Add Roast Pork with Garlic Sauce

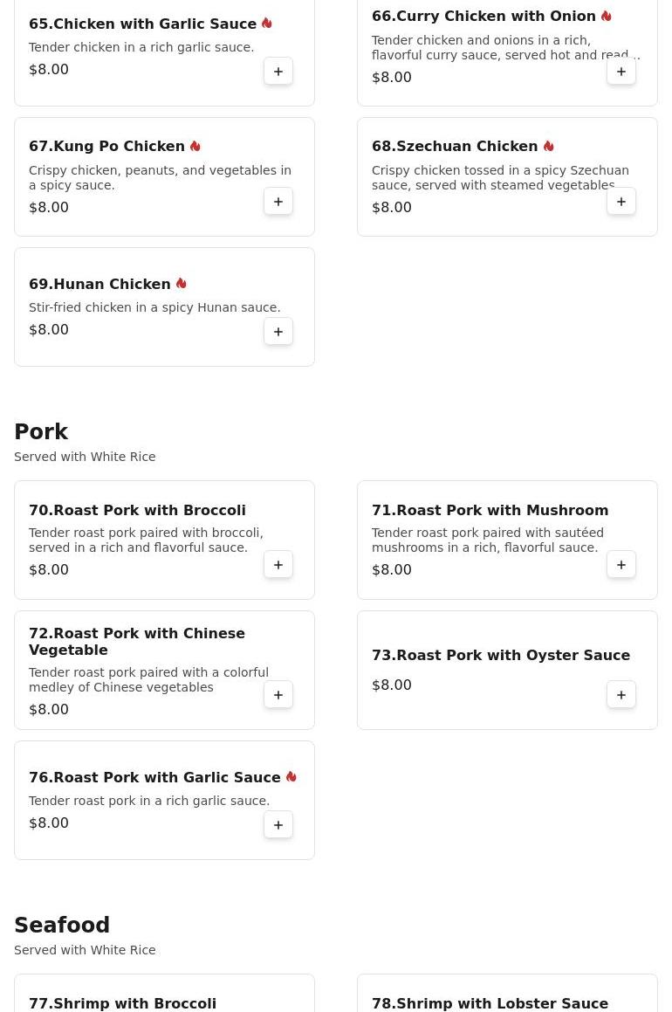(278, 825)
